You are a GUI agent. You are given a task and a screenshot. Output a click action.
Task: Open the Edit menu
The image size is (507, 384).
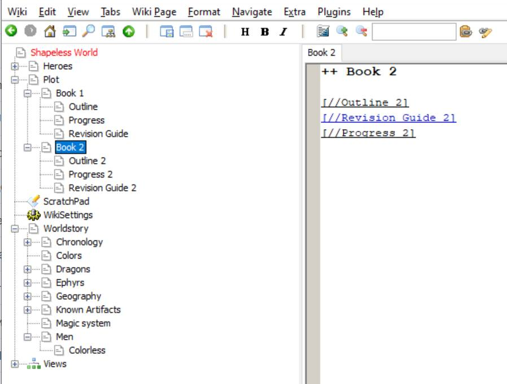pos(47,12)
